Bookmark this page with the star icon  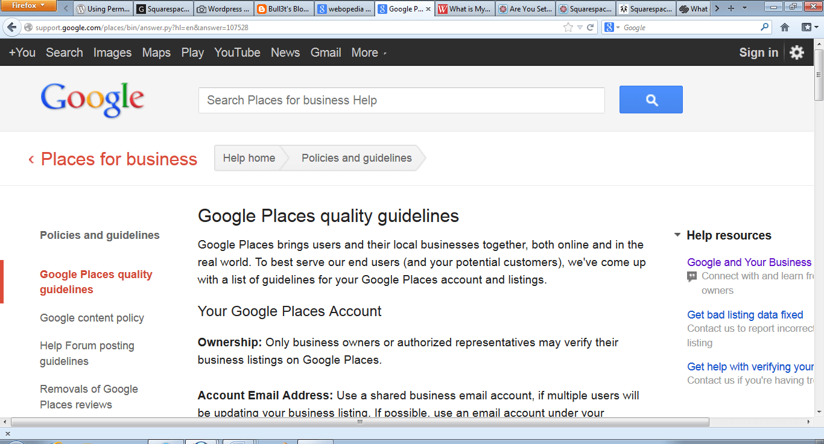point(568,27)
